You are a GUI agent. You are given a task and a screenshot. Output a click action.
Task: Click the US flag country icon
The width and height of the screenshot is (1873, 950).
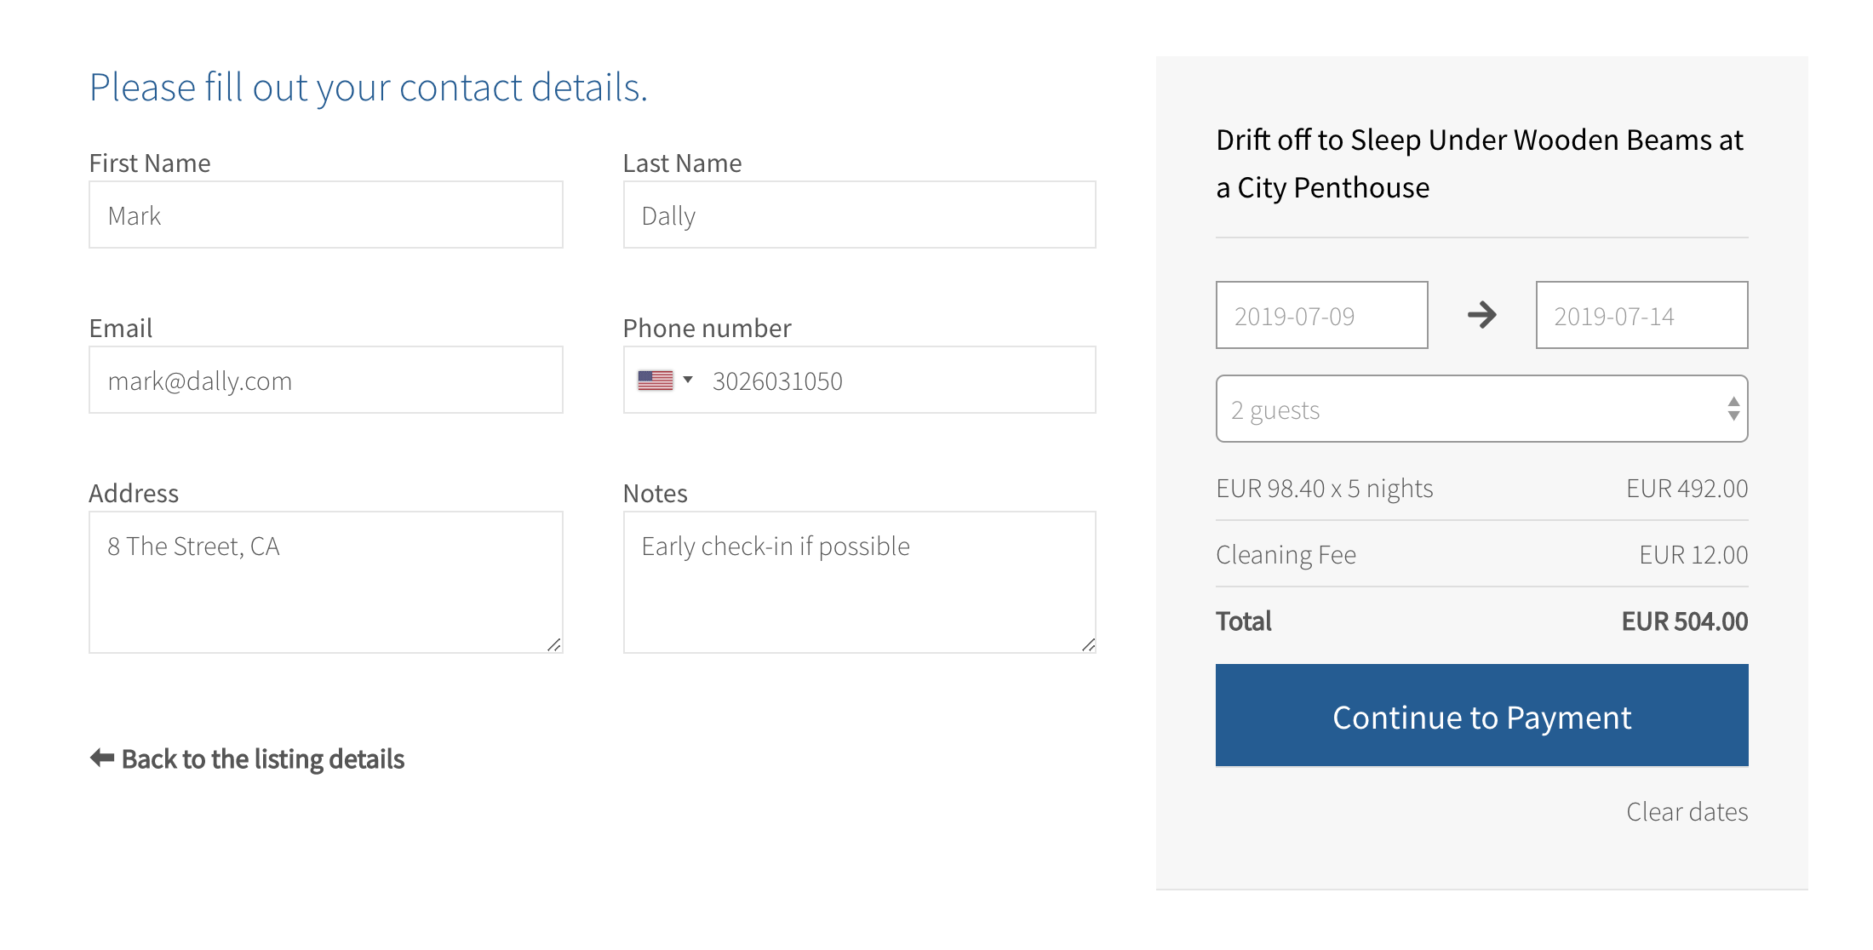point(655,381)
